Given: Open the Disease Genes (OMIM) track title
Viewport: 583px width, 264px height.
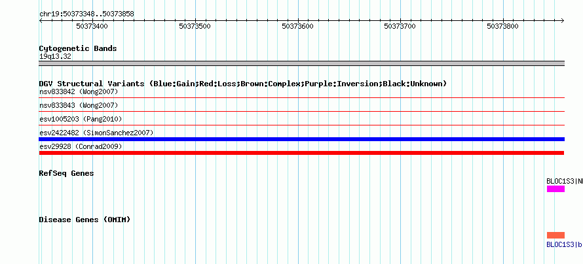Looking at the screenshot, I should pyautogui.click(x=85, y=220).
